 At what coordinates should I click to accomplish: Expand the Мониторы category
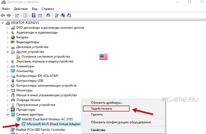tap(8, 90)
